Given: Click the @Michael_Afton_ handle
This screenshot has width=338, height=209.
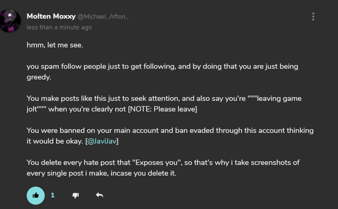Looking at the screenshot, I should point(103,17).
